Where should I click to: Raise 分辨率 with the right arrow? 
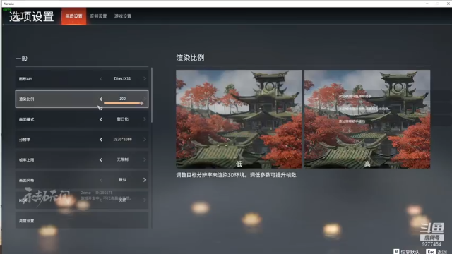tap(144, 140)
